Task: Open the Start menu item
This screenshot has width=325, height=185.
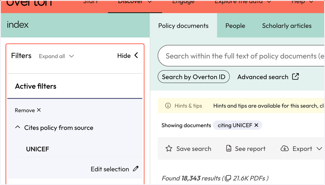Action: 90,2
